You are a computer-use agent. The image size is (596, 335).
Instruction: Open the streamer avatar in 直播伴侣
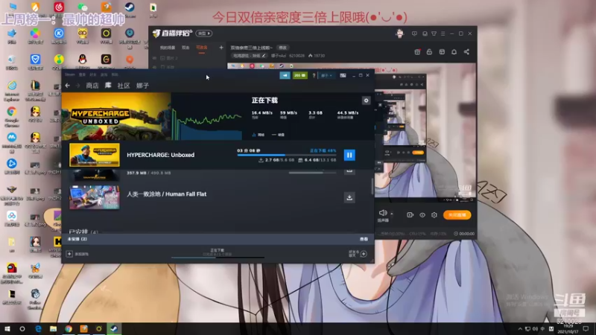tap(399, 33)
